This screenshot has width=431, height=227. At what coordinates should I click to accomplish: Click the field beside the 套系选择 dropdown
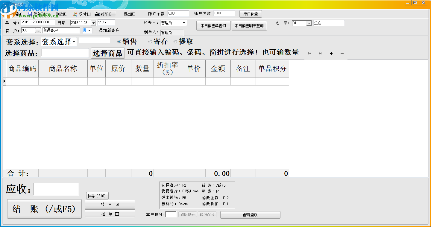pos(94,40)
